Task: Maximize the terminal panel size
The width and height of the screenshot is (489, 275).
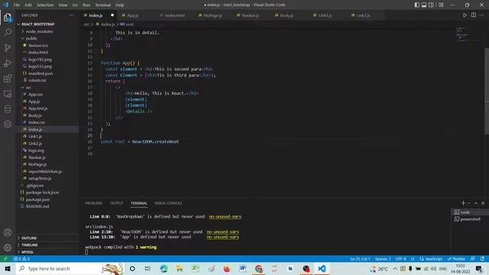Action: 476,203
